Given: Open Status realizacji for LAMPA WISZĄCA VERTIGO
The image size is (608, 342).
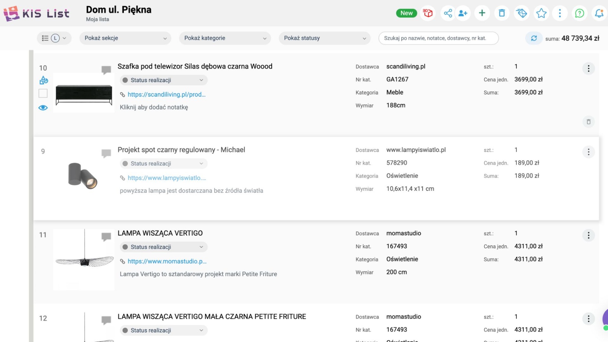Looking at the screenshot, I should point(163,247).
